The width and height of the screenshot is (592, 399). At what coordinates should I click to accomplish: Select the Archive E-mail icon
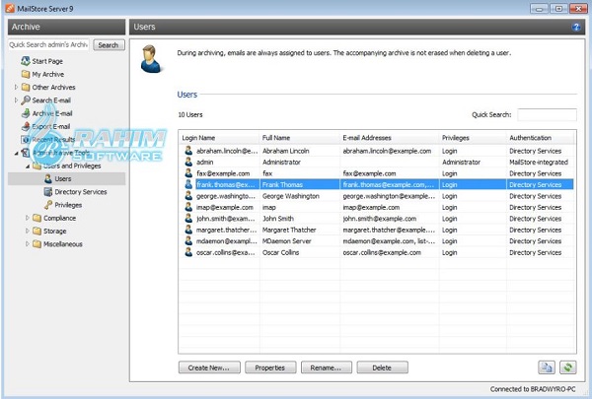pyautogui.click(x=25, y=113)
